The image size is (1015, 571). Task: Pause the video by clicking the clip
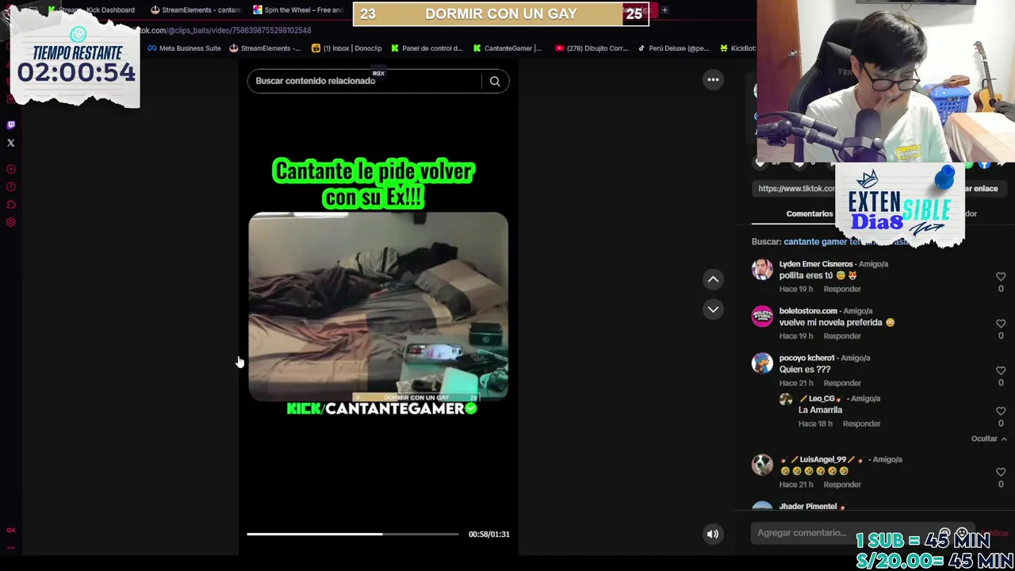click(378, 306)
